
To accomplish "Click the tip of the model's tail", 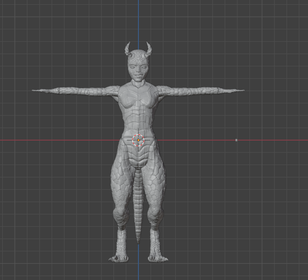I will 138,242.
